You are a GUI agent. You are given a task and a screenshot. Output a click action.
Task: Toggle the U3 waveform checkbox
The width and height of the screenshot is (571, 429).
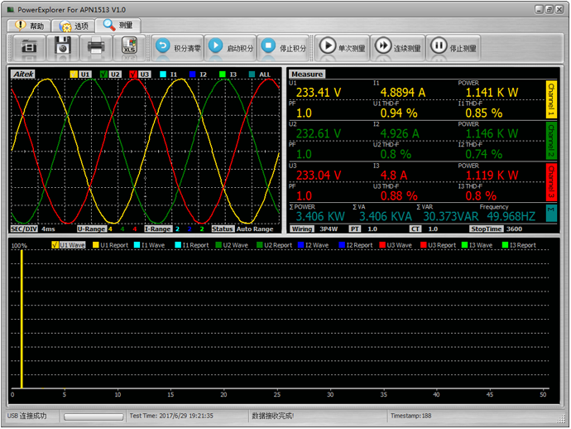[133, 75]
